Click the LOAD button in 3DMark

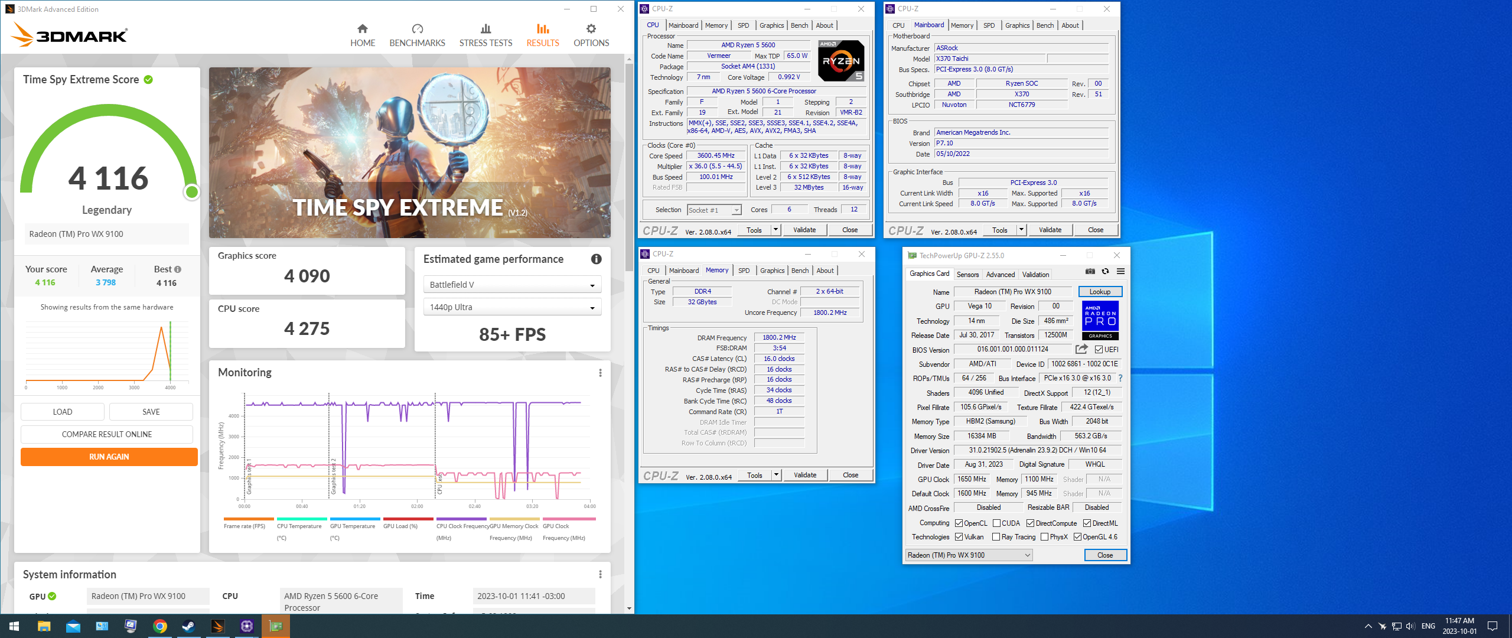63,412
